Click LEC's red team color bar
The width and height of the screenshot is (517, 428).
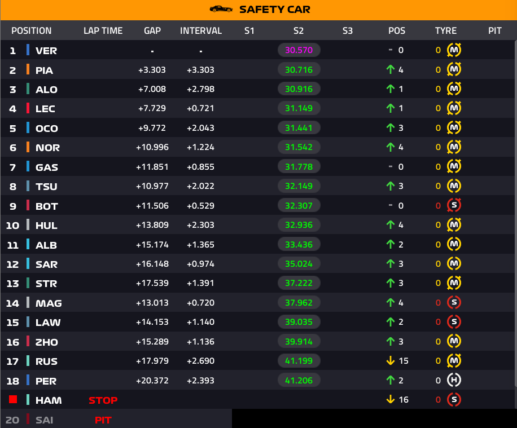(28, 108)
